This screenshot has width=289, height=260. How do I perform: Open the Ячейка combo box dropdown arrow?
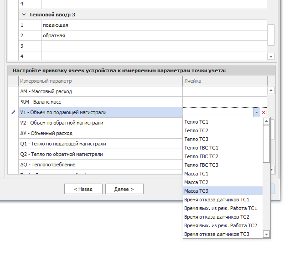tap(257, 112)
